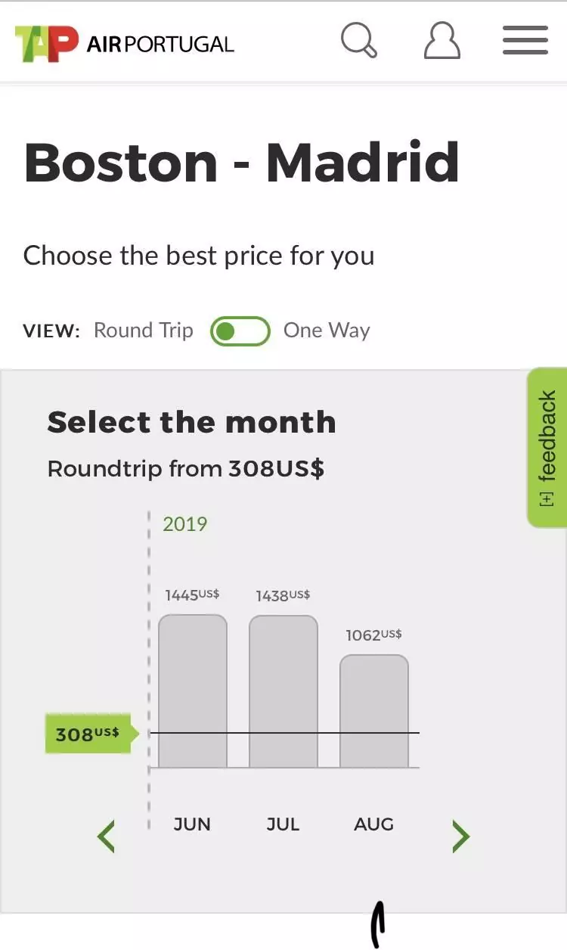567x950 pixels.
Task: Select the August price bar
Action: (374, 711)
